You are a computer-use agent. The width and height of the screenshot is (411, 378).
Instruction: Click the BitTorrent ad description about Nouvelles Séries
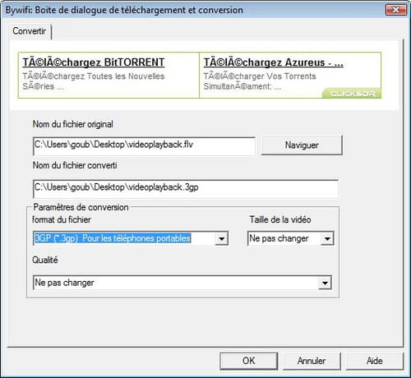point(94,81)
